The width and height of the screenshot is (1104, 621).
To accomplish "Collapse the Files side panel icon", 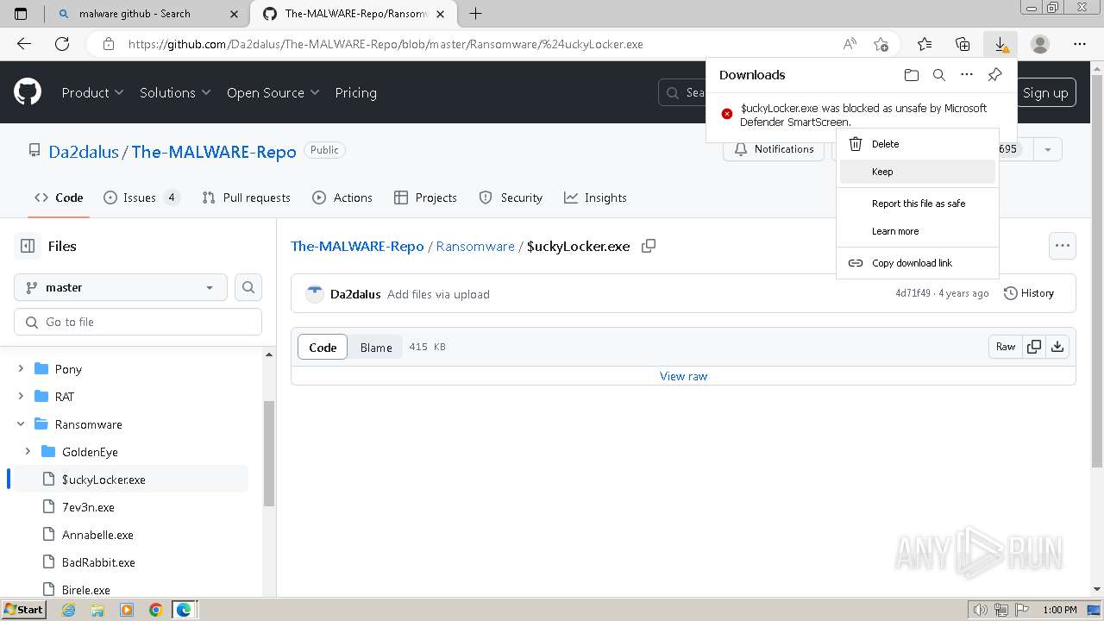I will coord(28,246).
